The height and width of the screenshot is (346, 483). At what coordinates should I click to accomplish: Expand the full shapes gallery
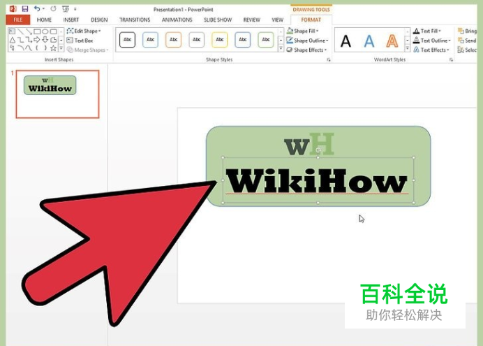coord(61,48)
